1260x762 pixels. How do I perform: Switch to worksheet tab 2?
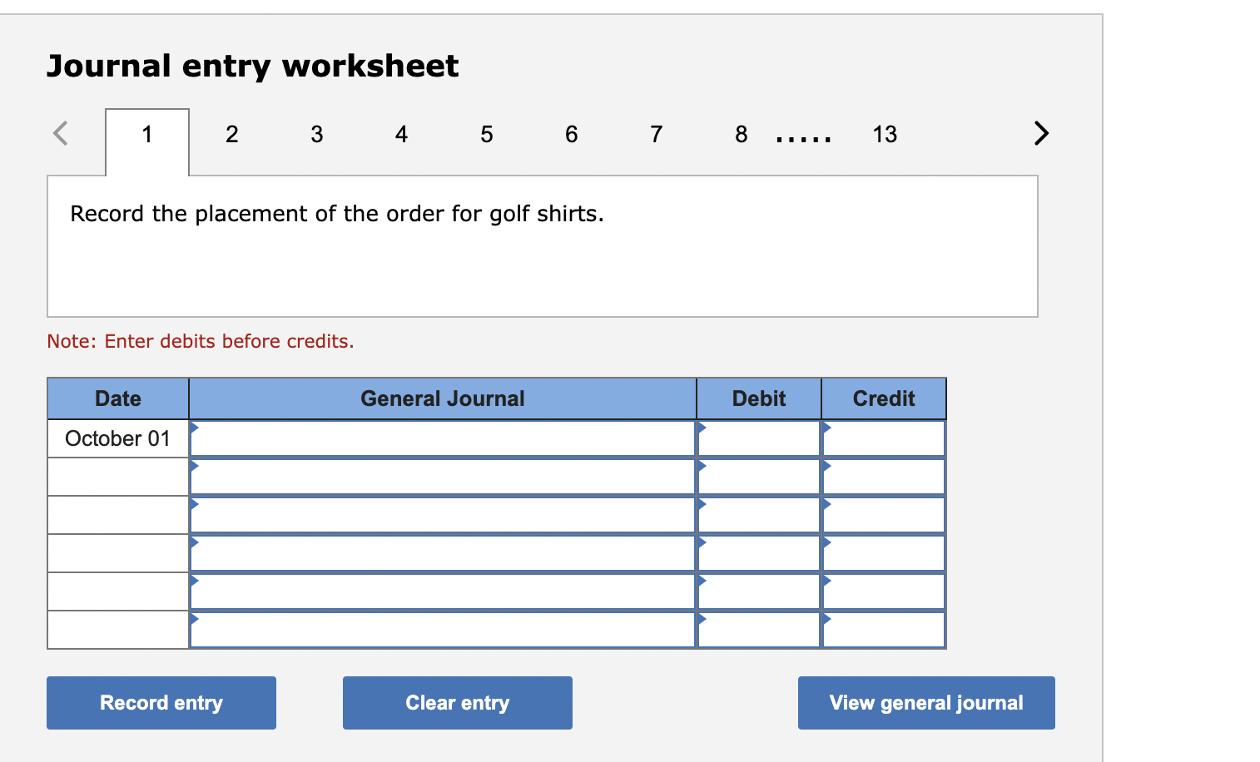[231, 134]
